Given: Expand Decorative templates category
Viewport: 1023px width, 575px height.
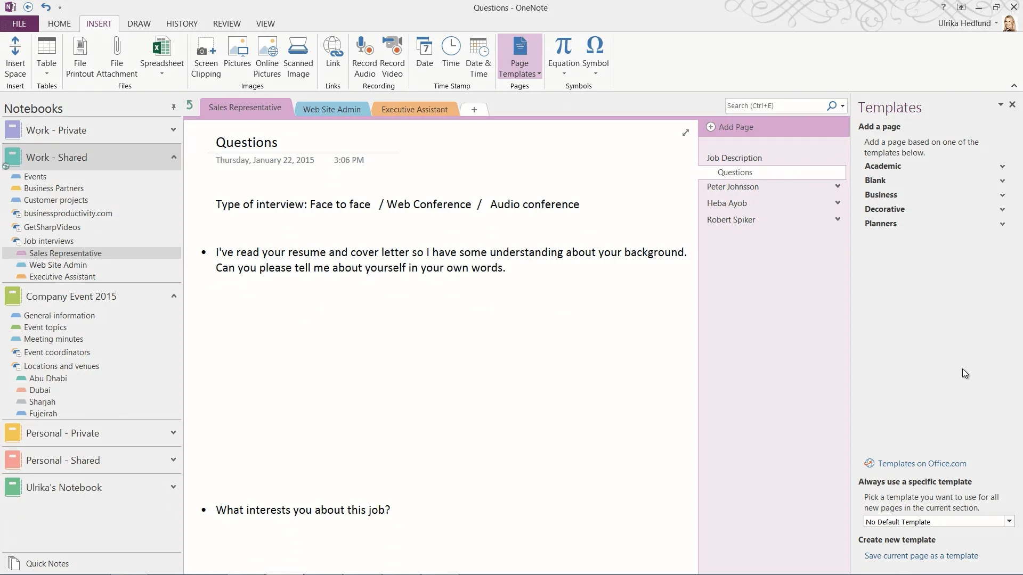Looking at the screenshot, I should [x=1002, y=210].
